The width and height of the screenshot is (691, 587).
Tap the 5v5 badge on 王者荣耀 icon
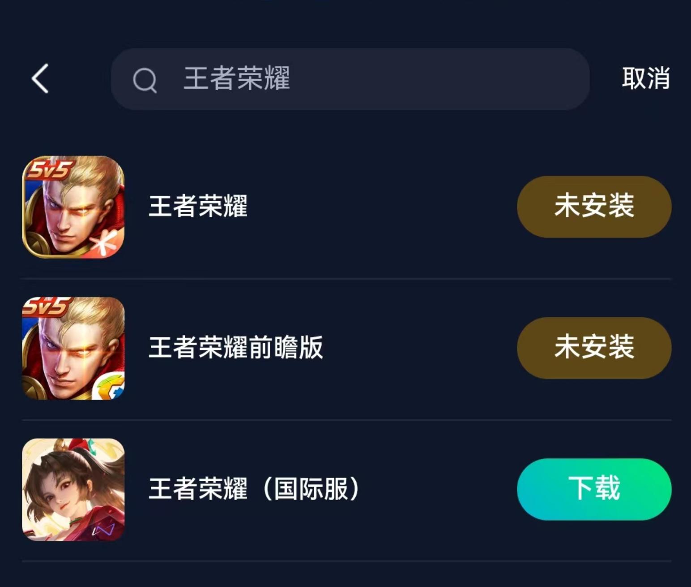point(48,169)
